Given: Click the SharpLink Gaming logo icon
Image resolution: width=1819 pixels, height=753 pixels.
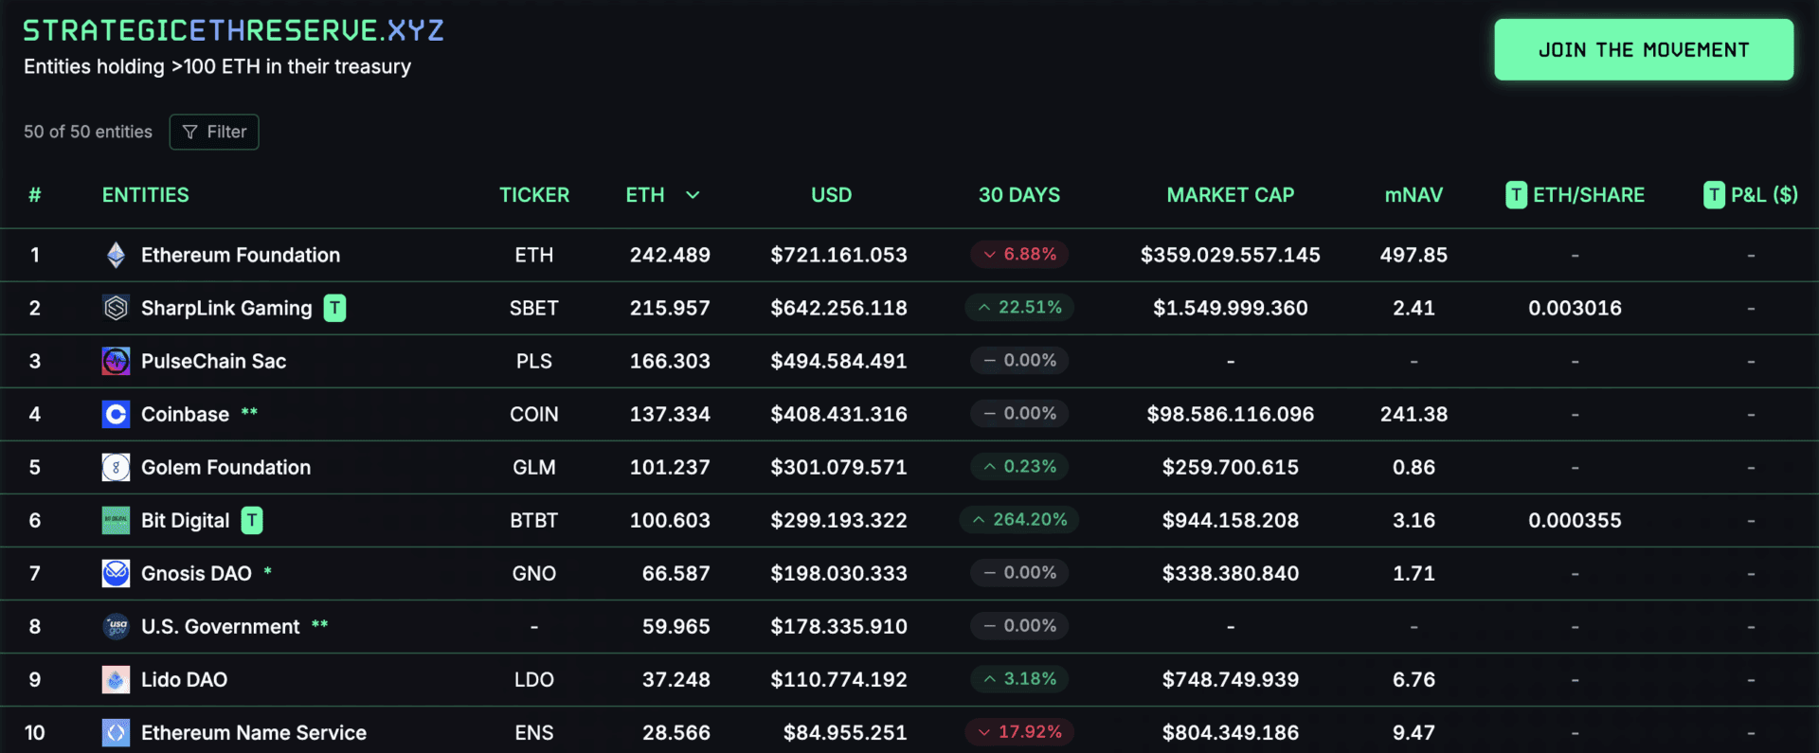Looking at the screenshot, I should 116,308.
